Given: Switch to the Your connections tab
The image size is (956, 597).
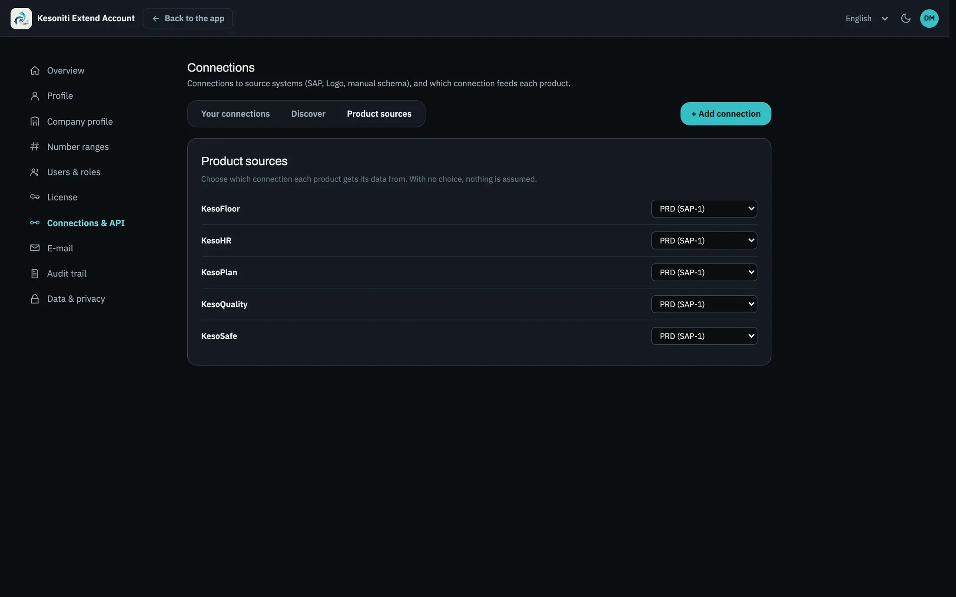Looking at the screenshot, I should pos(235,114).
